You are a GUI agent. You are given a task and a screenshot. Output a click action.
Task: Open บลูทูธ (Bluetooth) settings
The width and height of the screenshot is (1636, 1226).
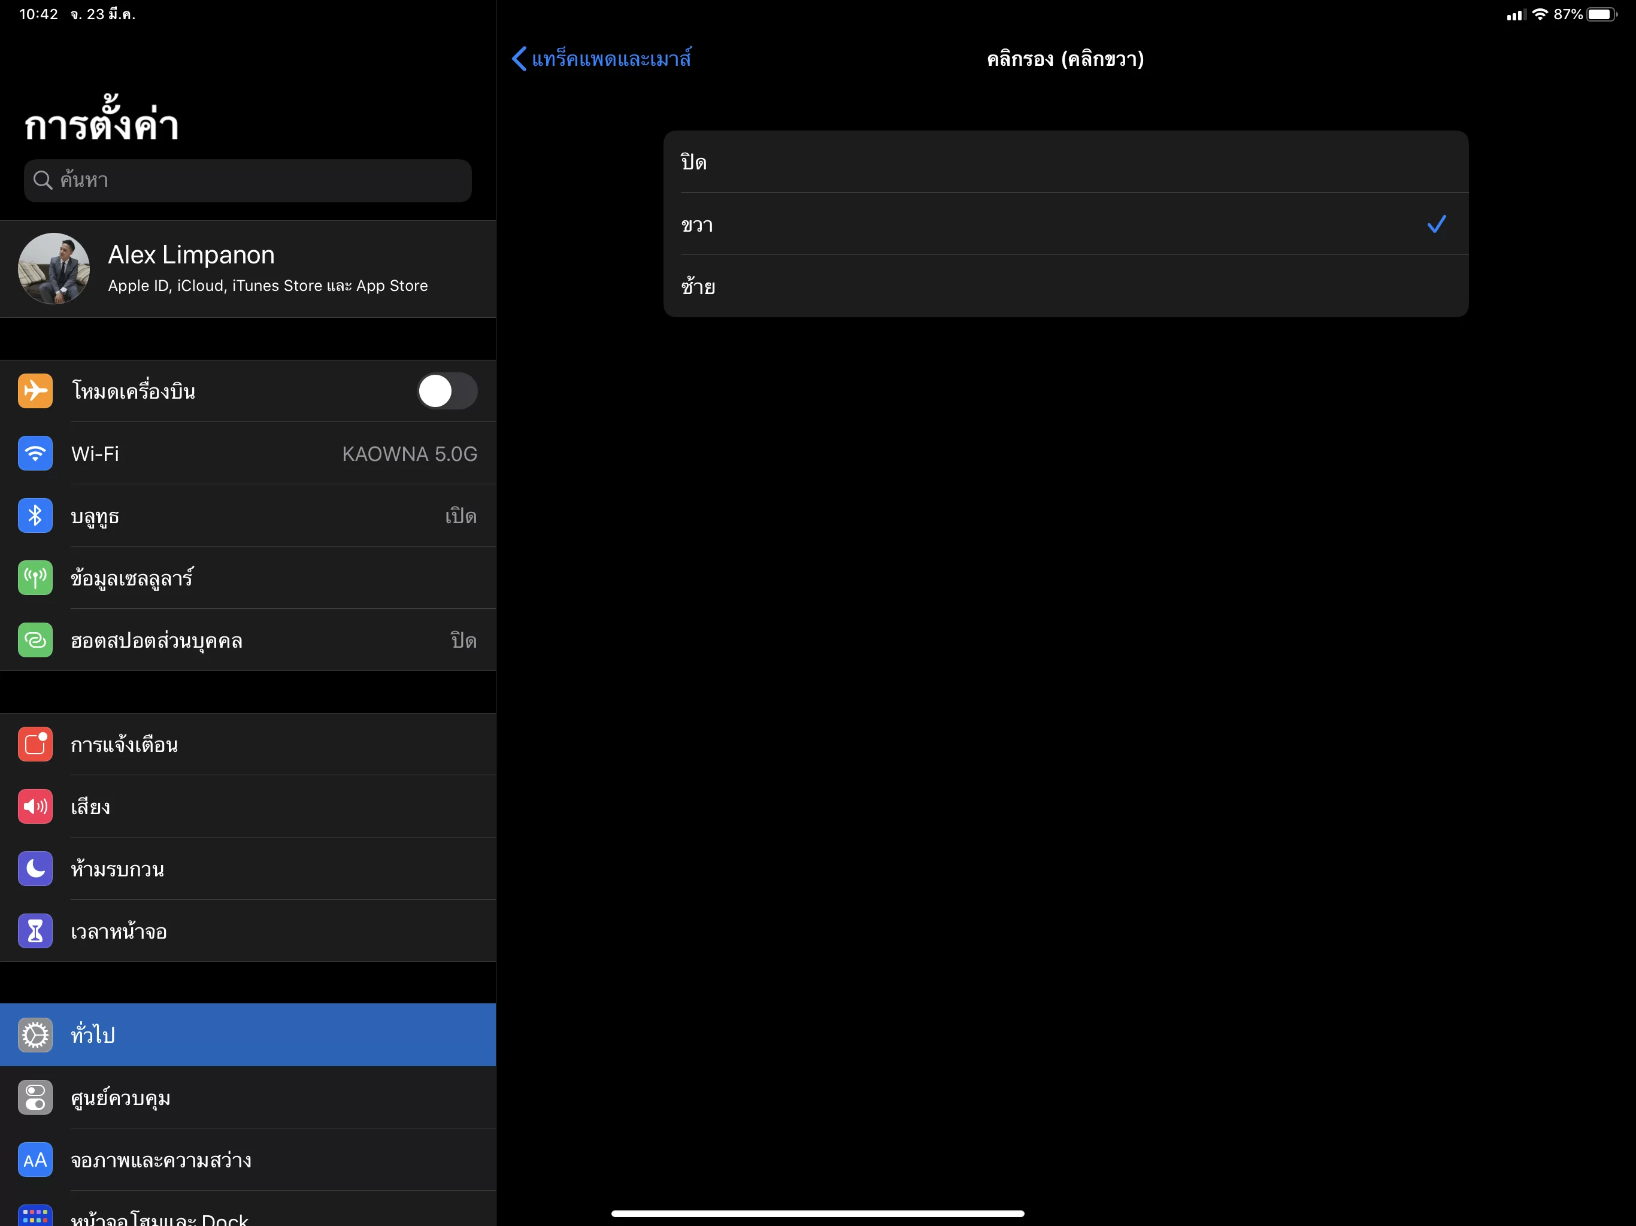[248, 515]
